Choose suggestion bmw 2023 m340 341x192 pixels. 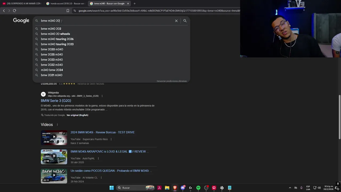pos(111,60)
